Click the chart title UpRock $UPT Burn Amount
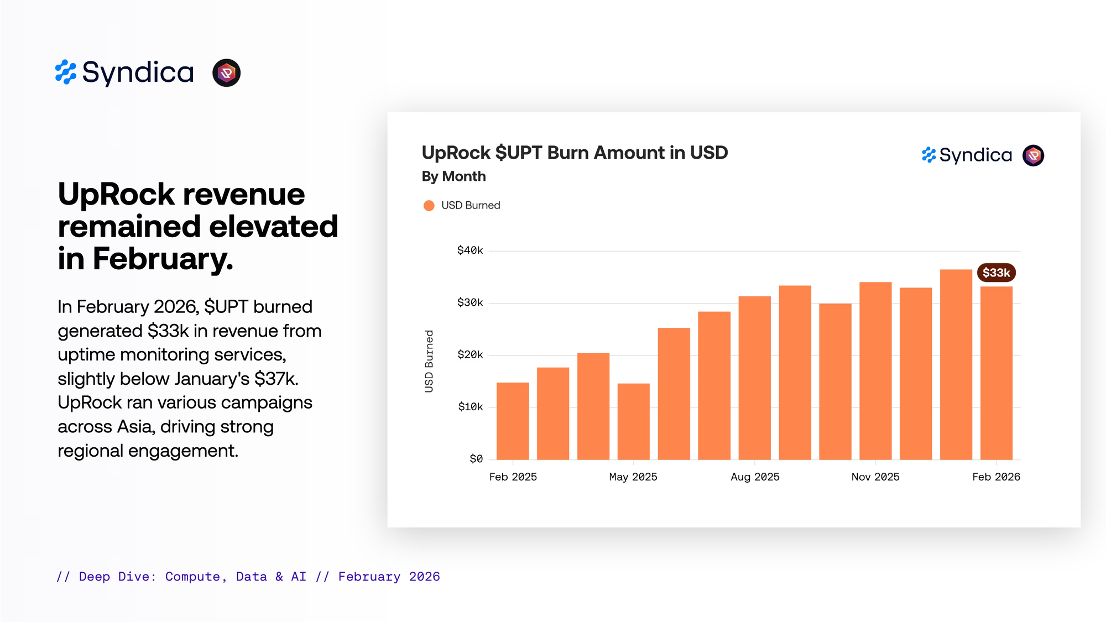Screen dimensions: 1106x622 pyautogui.click(x=575, y=153)
